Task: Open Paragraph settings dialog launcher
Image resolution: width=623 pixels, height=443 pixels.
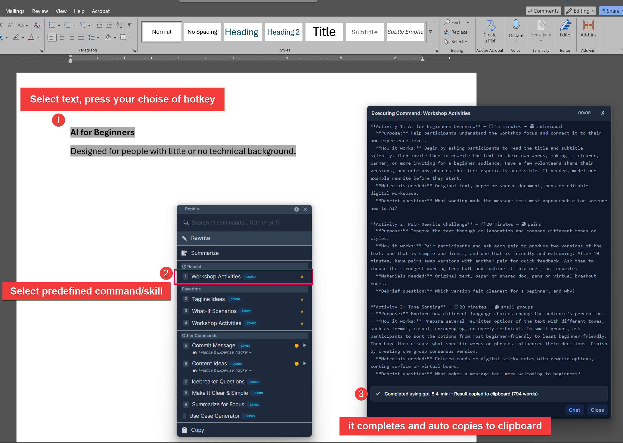Action: pos(135,50)
